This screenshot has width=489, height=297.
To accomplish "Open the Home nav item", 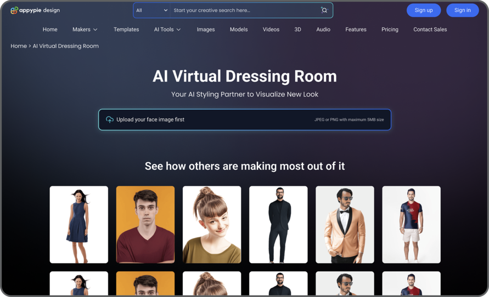I will pos(50,29).
